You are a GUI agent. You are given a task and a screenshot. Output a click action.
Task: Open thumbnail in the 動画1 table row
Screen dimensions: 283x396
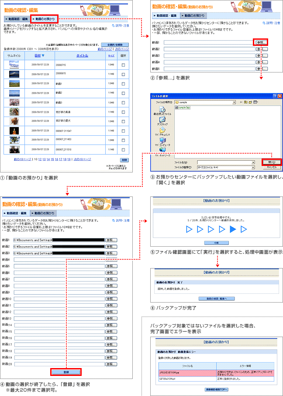14,83
